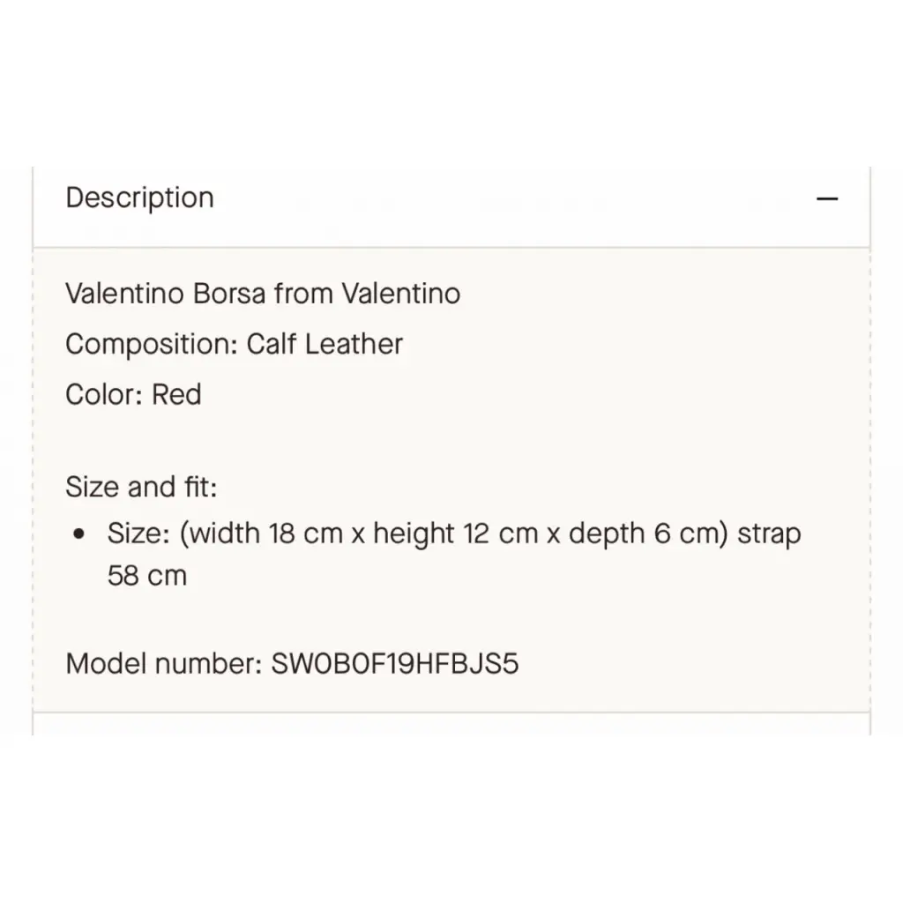Select model number SW0B0F19HFBJS5

click(x=394, y=663)
